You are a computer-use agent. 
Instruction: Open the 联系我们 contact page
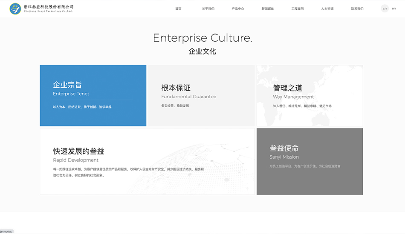pos(357,9)
